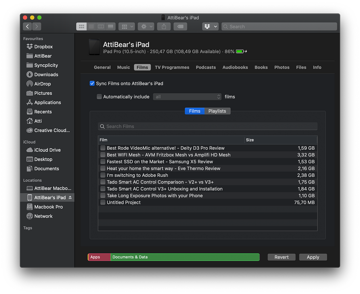Click the Documents & Data storage segment
This screenshot has width=360, height=294.
(185, 257)
